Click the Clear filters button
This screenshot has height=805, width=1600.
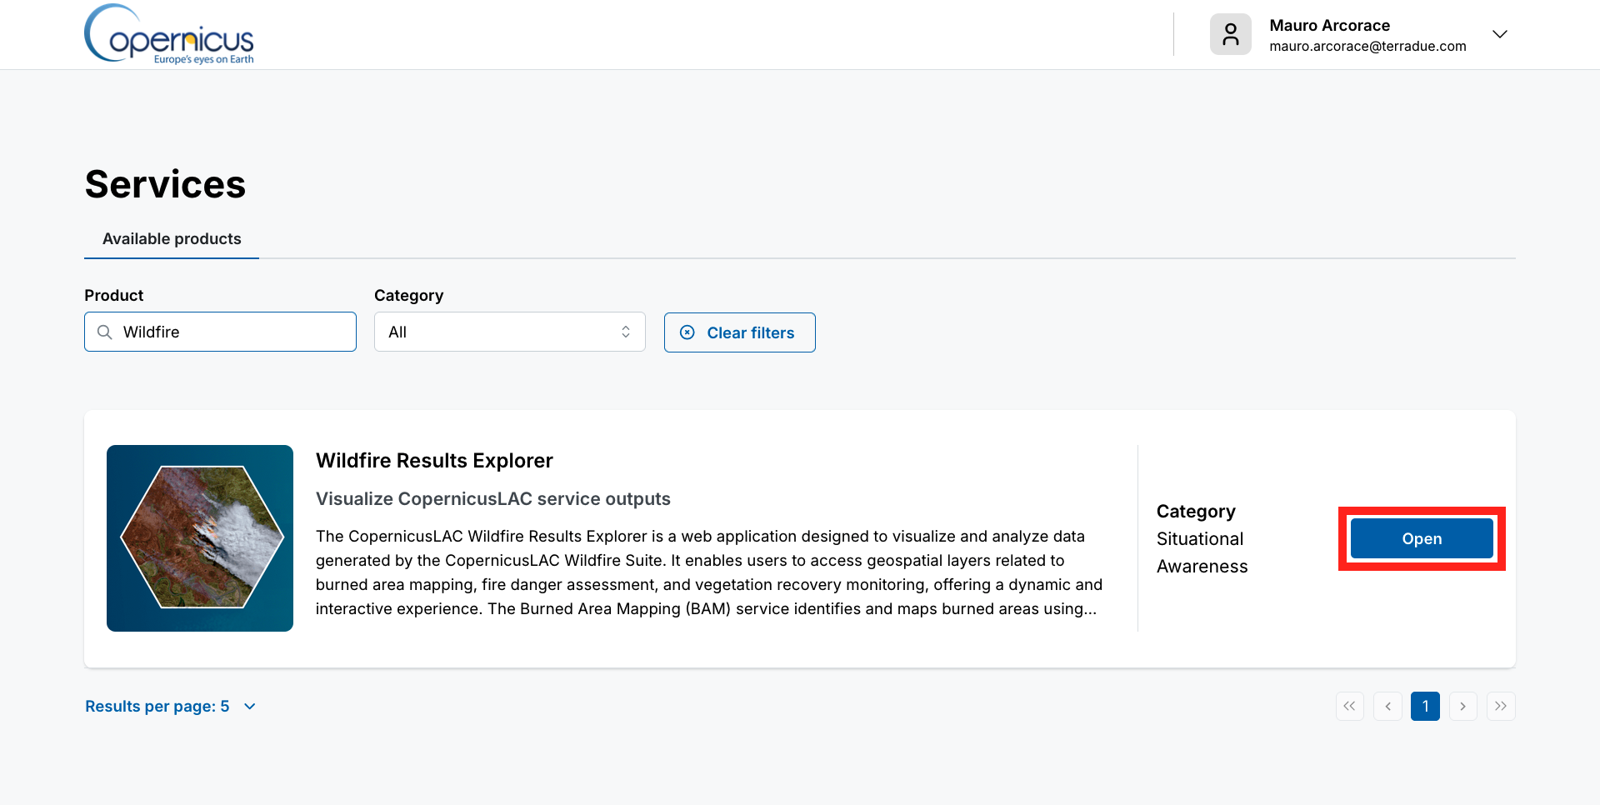739,332
